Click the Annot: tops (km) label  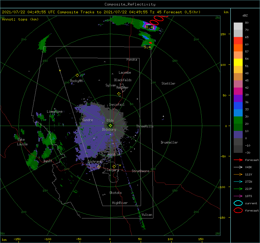coord(20,19)
